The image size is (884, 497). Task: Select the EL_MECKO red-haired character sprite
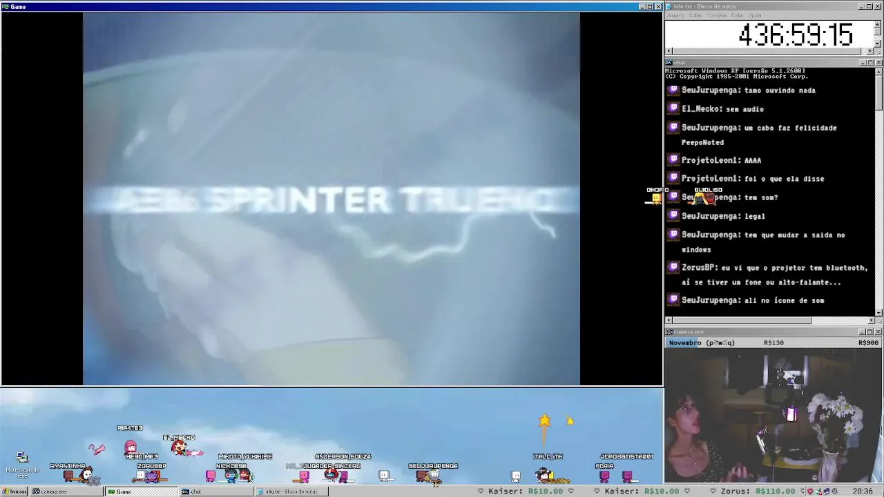[x=180, y=448]
